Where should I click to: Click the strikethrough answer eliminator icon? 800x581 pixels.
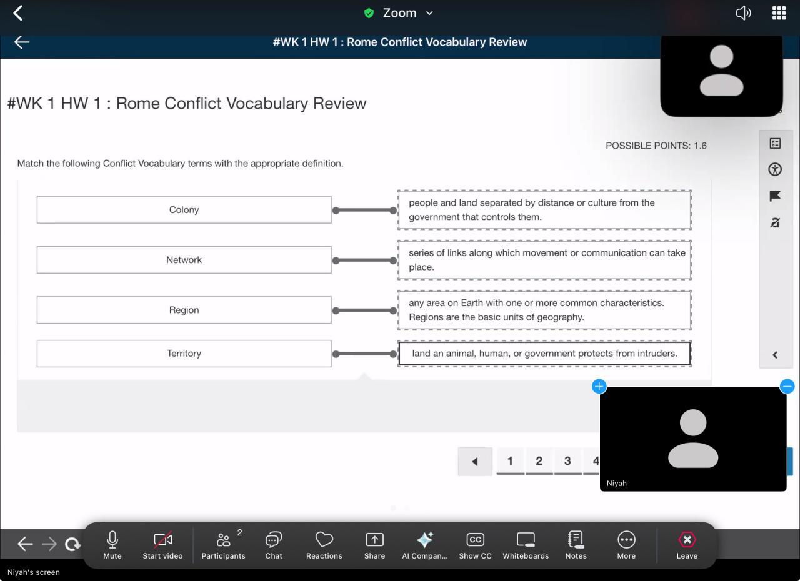pos(775,223)
